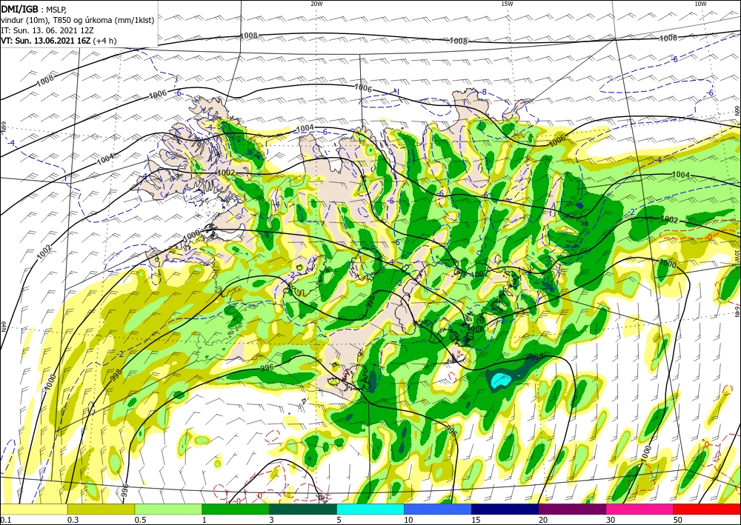Select the light green 0.5–1 legend swatch
The height and width of the screenshot is (525, 741).
168,509
